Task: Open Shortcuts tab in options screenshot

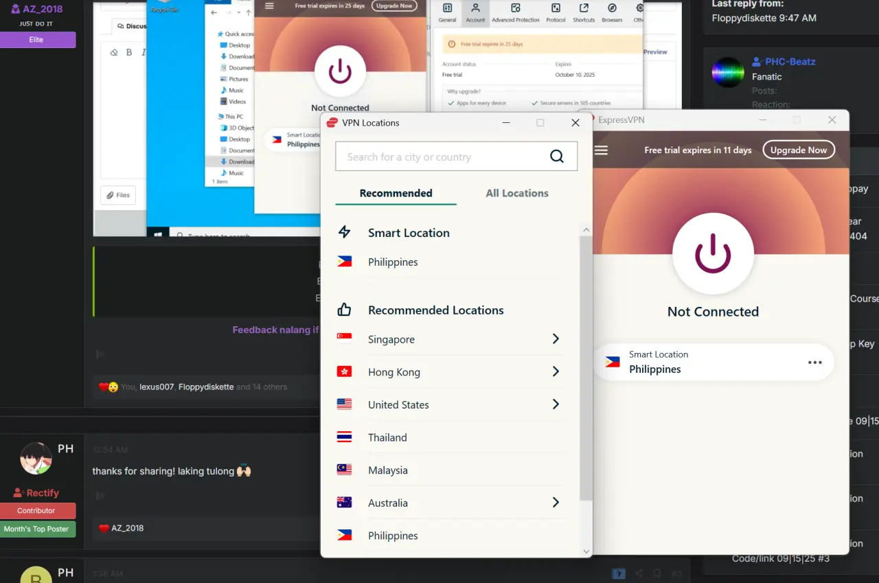Action: pyautogui.click(x=584, y=12)
